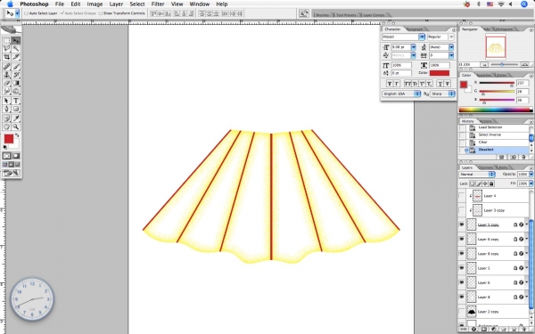Select the Notes tool
Image resolution: width=535 pixels, height=334 pixels.
[6, 118]
